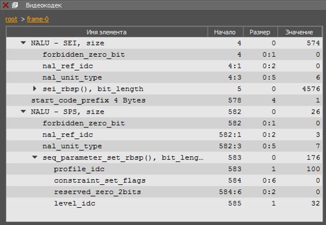Click the Размер column header
Viewport: 326px width, 225px height.
[260, 32]
